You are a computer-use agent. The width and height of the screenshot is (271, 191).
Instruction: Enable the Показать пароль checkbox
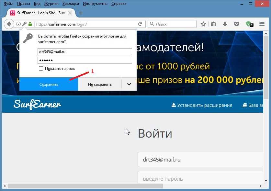click(41, 69)
